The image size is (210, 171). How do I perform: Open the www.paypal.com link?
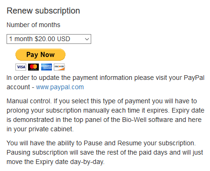[60, 87]
